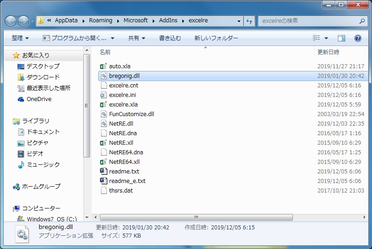Click the readme.txt file icon
Screen dimensions: 372x249
(103, 172)
